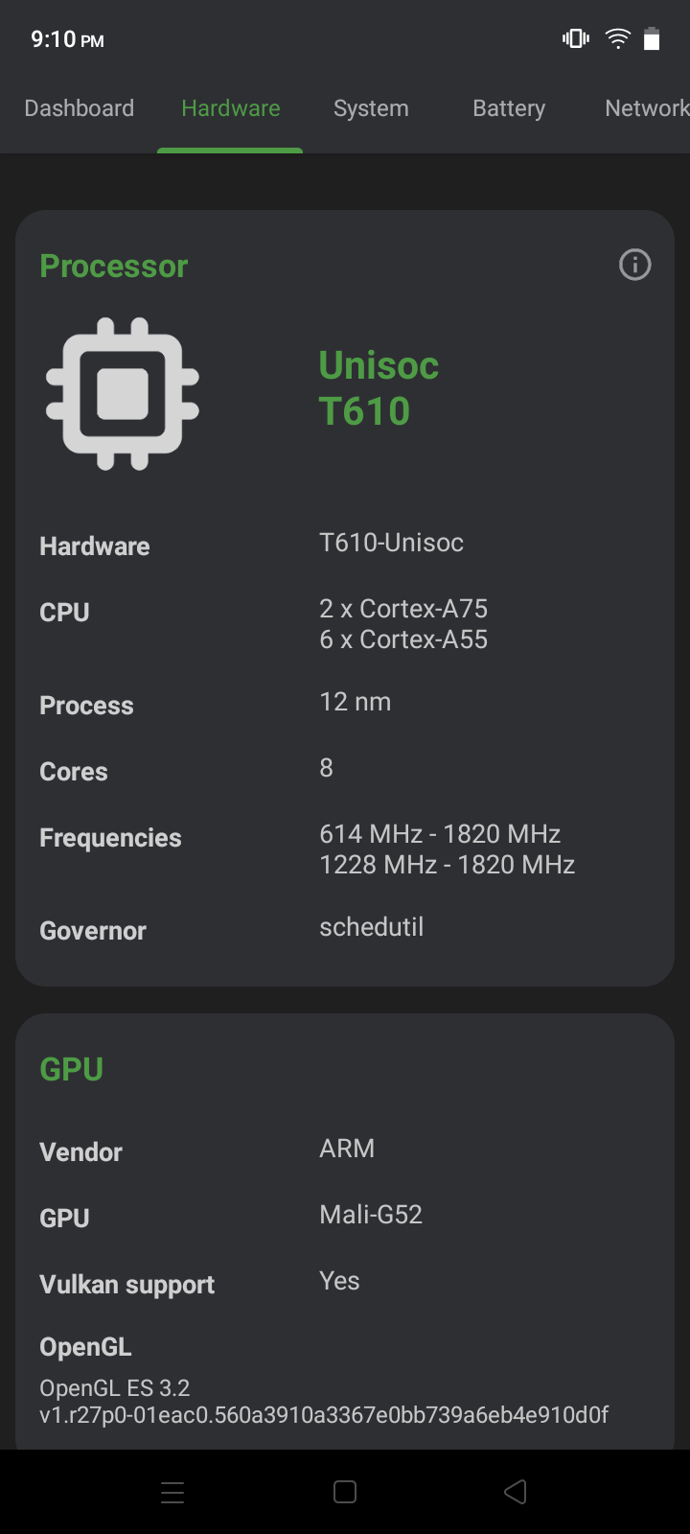Tap the vibrate mode status icon
Screen dimensions: 690x1534
[x=575, y=37]
